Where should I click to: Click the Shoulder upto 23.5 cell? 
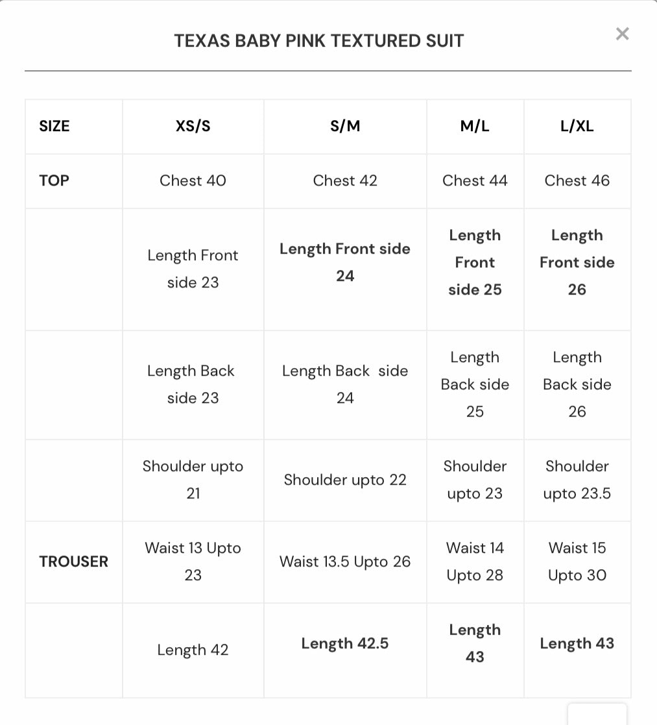[x=577, y=480]
